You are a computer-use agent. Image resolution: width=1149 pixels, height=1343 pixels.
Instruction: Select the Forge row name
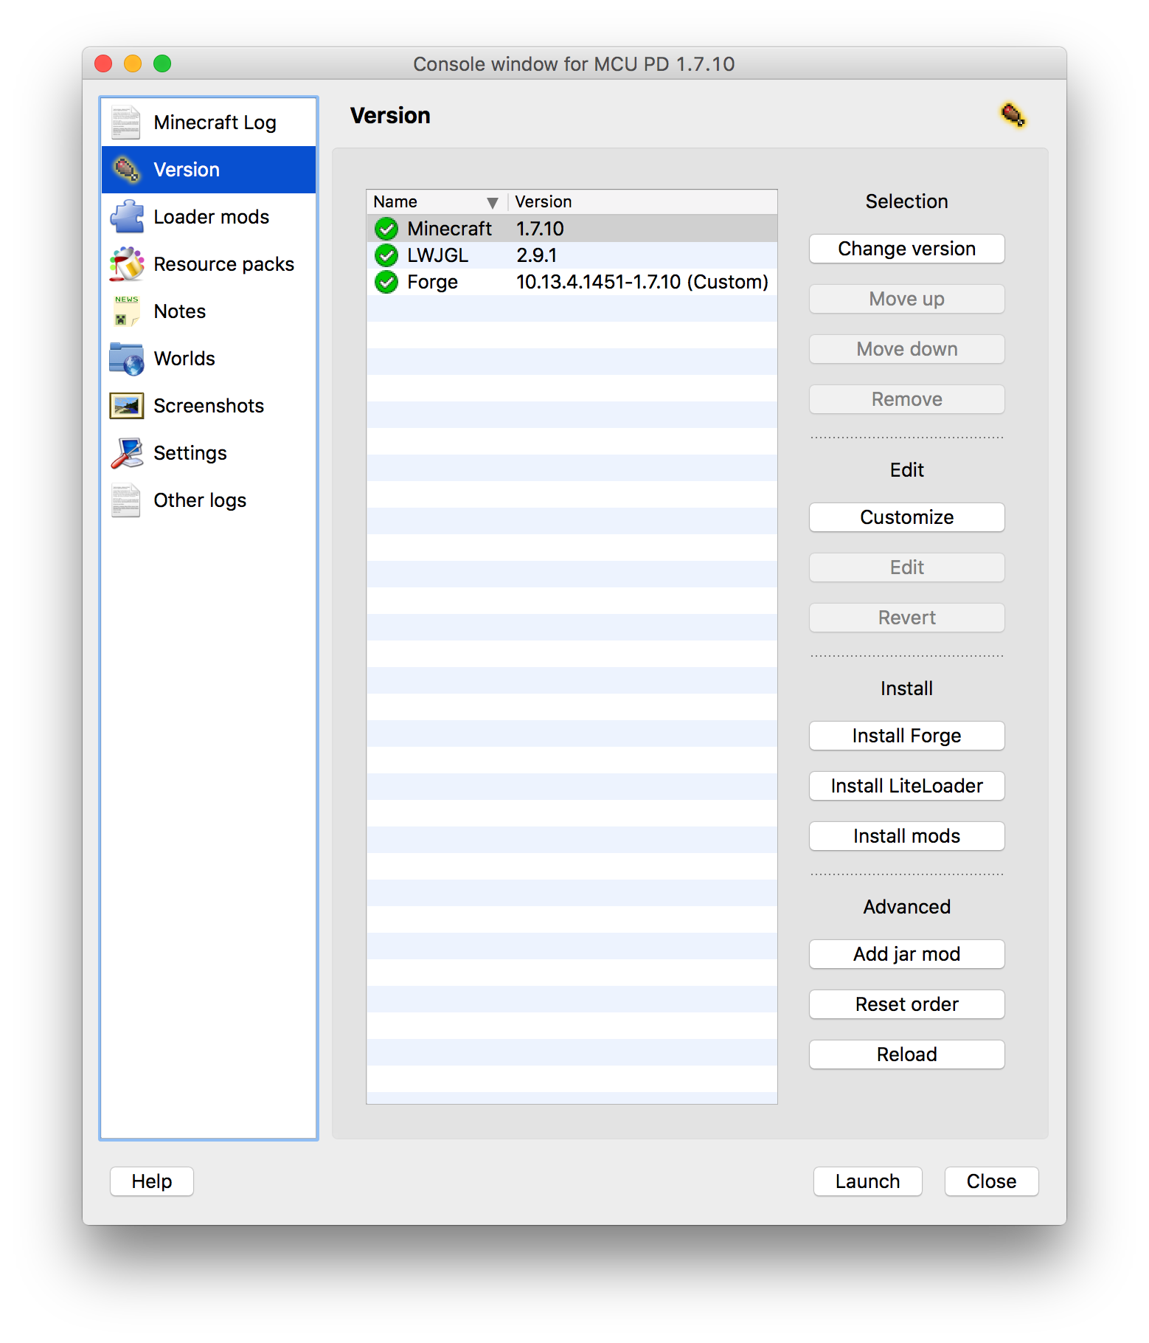click(x=433, y=282)
